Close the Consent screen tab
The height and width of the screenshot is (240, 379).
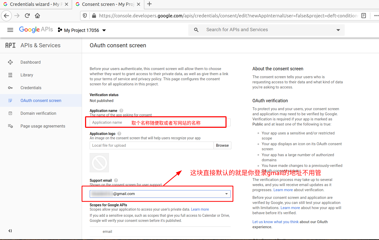(139, 4)
